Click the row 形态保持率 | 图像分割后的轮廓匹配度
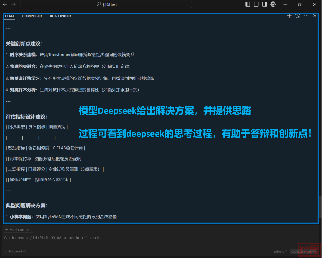323x258 pixels. (45, 158)
